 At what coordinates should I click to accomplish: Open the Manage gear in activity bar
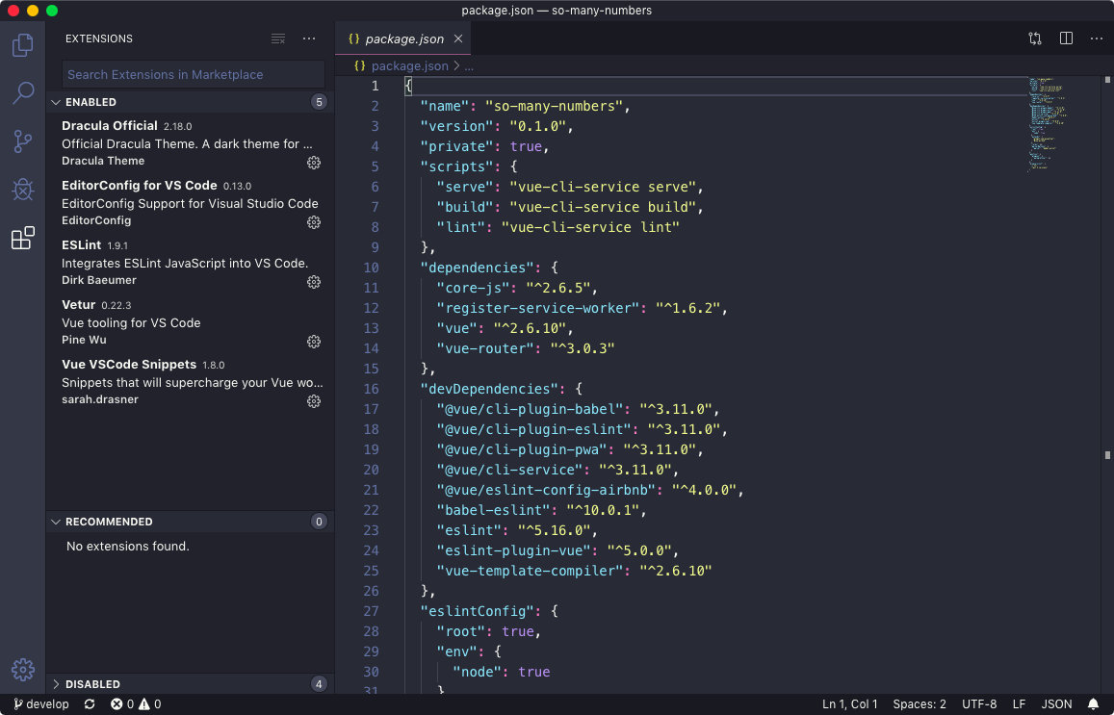coord(23,669)
